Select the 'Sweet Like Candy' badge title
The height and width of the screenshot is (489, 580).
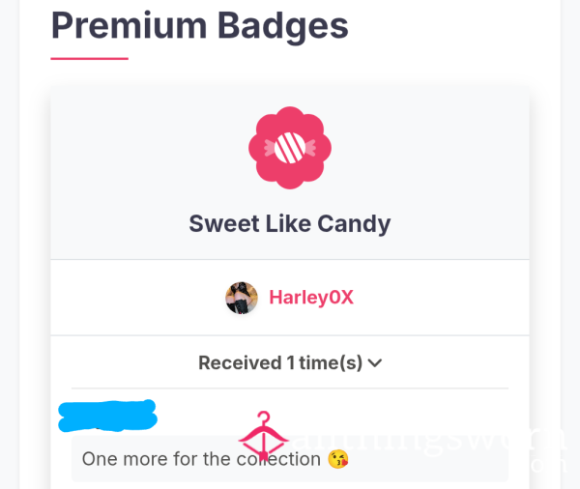tap(290, 224)
